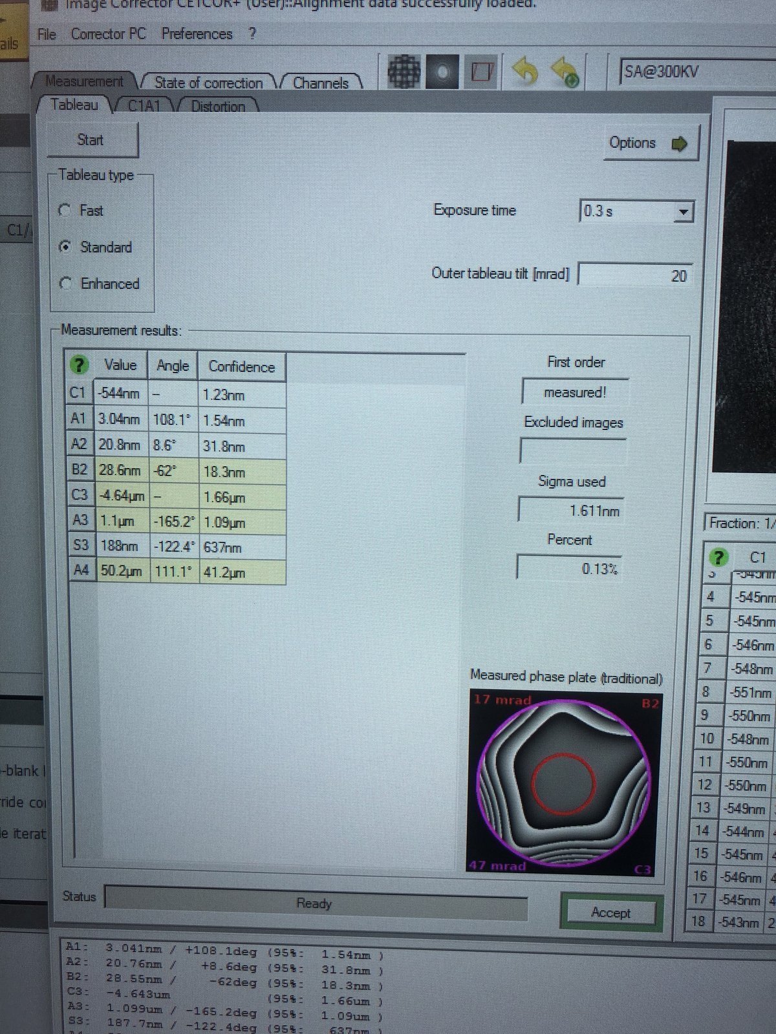Switch to the Channels tab
776x1034 pixels.
320,83
